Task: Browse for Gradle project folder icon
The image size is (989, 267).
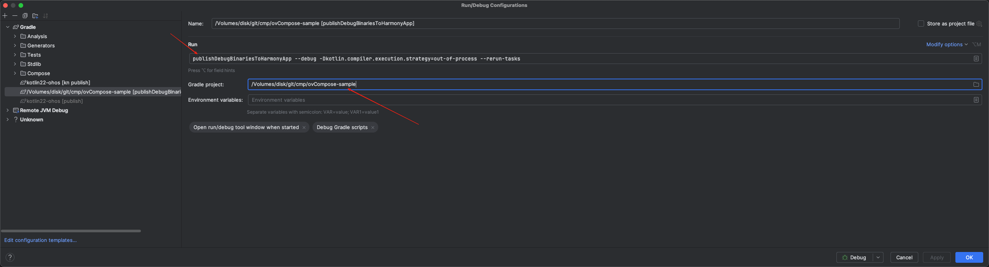Action: point(976,84)
